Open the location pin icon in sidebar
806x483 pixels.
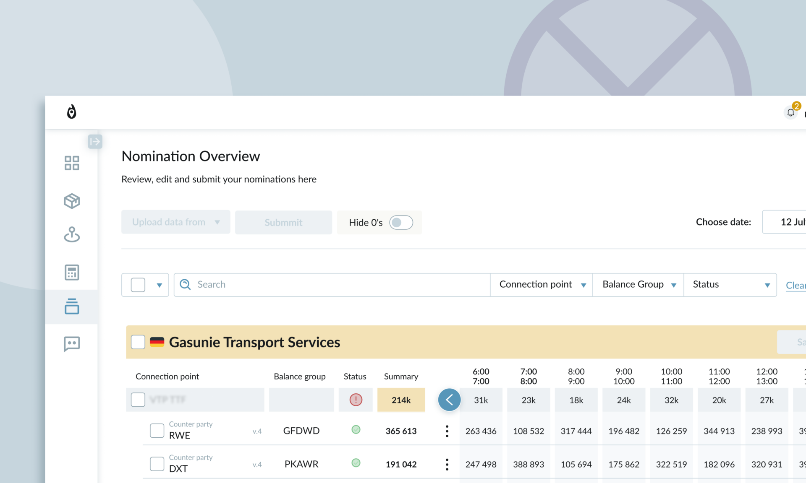72,234
